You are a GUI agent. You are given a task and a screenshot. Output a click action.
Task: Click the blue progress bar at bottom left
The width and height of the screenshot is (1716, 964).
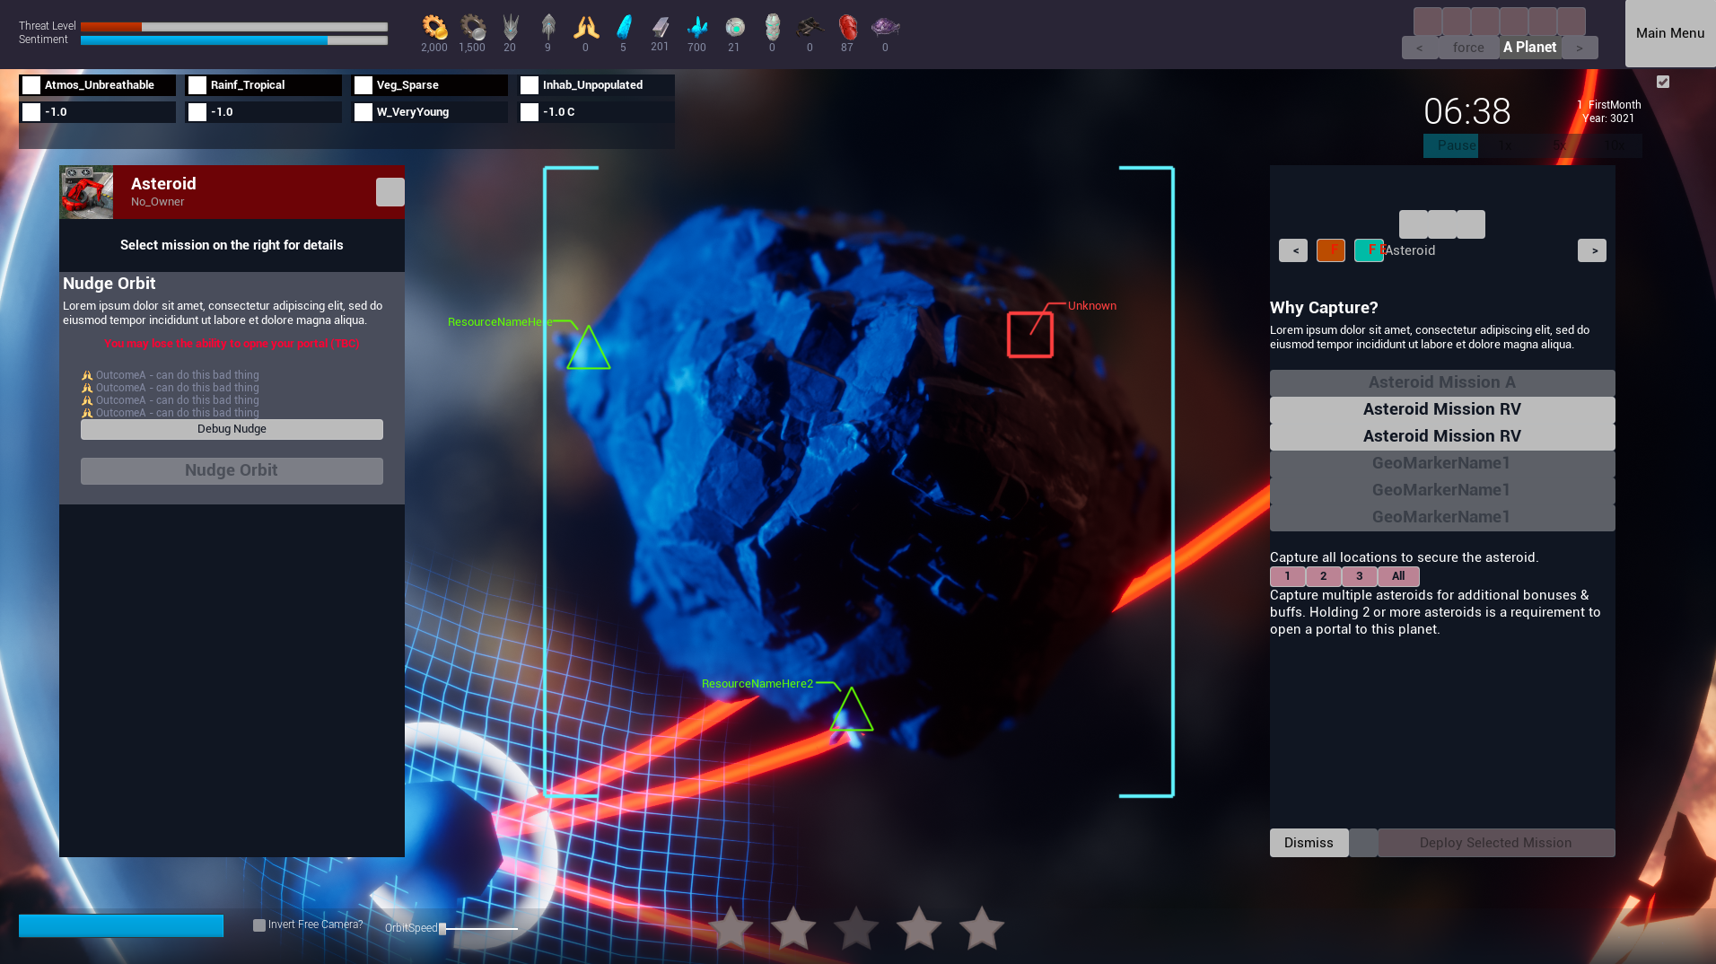click(121, 926)
